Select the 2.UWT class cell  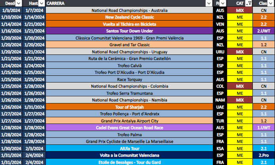point(264,31)
